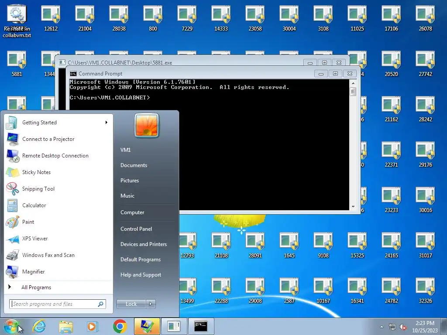Open Documents link in Start menu

pyautogui.click(x=134, y=165)
